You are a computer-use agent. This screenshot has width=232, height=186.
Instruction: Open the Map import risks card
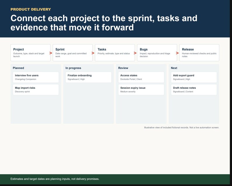click(36, 90)
